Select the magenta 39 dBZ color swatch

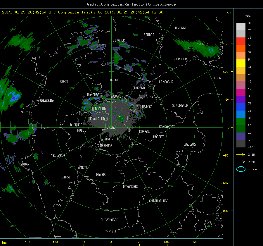pos(241,92)
